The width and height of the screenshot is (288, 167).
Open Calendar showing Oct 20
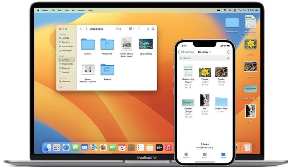coord(122,148)
